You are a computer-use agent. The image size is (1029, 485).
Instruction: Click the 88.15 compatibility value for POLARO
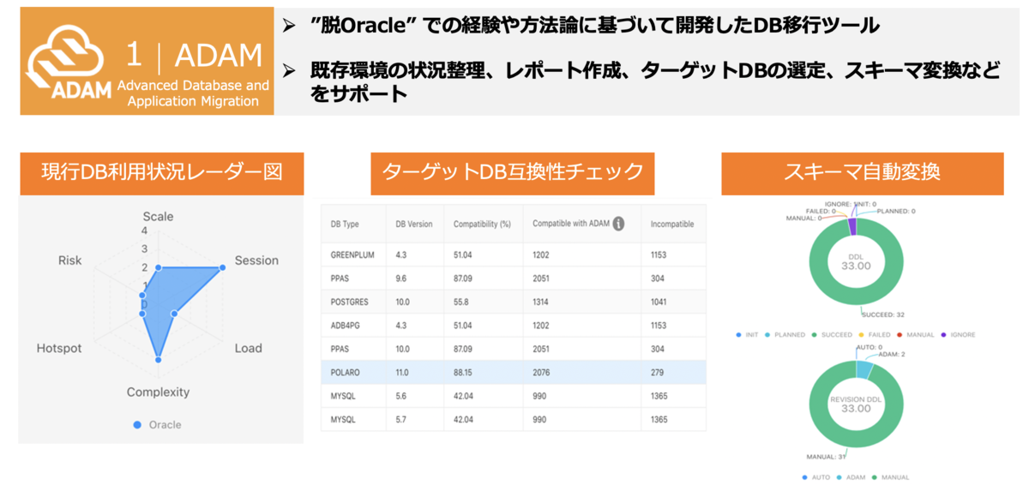(463, 373)
